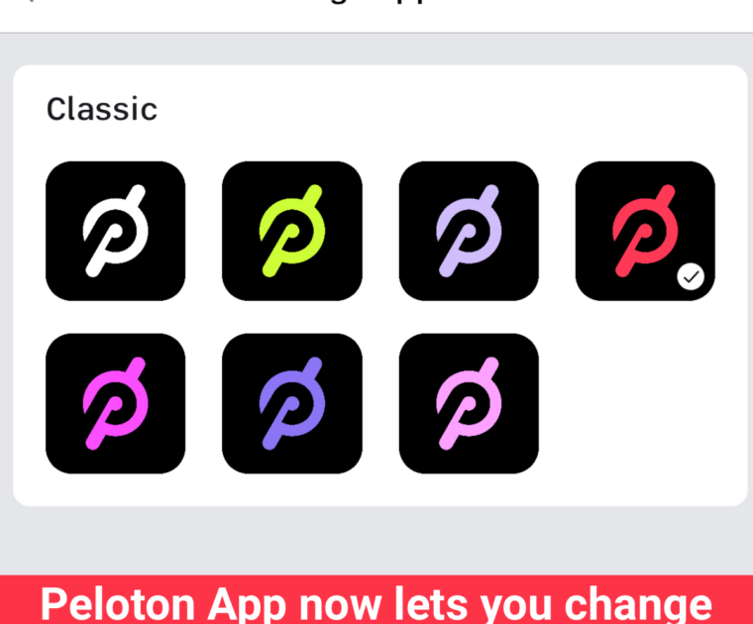Click the empty slot beside the light pink icon

645,403
